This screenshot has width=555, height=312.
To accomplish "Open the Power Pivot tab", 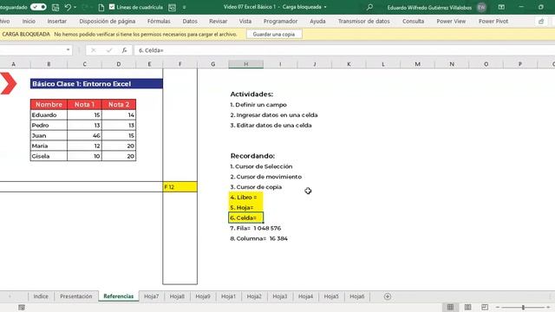I will pos(493,21).
